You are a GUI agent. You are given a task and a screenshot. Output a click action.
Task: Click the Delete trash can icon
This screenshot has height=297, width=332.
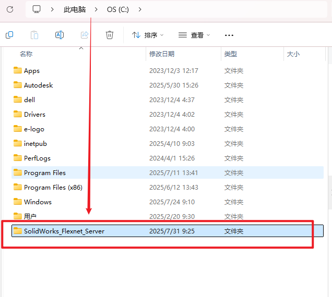pos(110,35)
